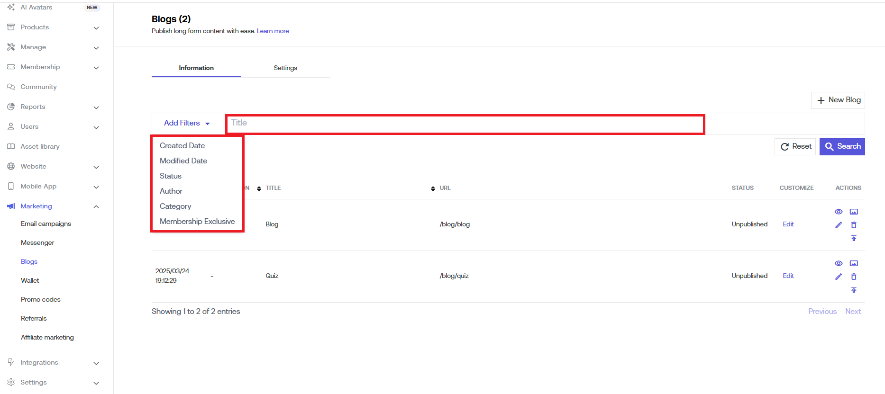Click the sort arrows beside the URL column
Screen dimensions: 885x394
(433, 188)
